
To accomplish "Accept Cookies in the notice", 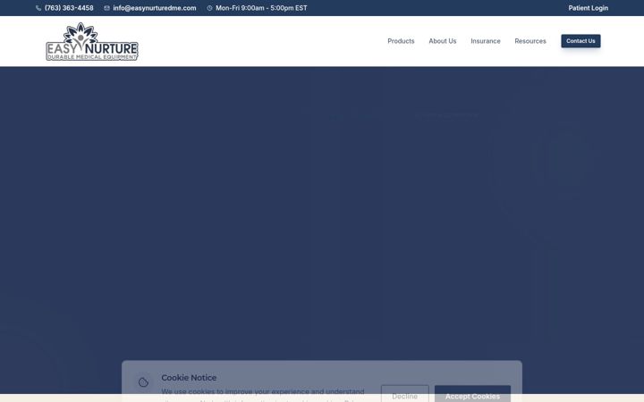I will coord(473,394).
